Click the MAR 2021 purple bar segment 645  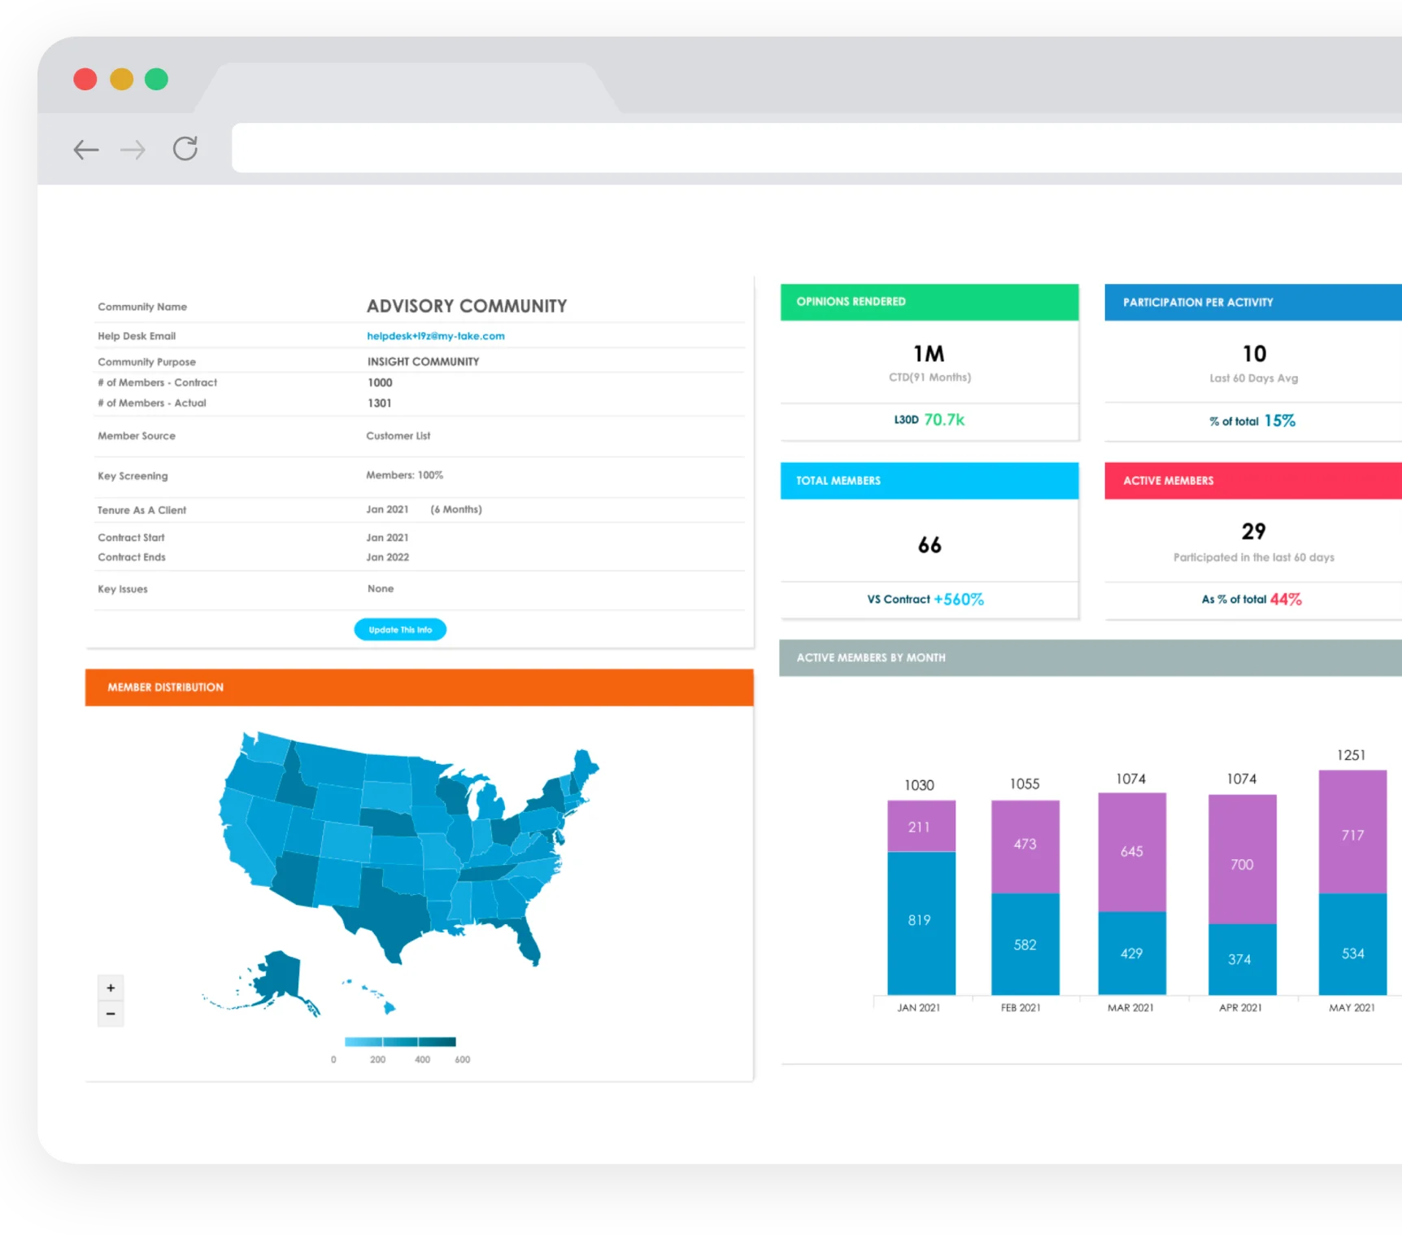tap(1132, 852)
